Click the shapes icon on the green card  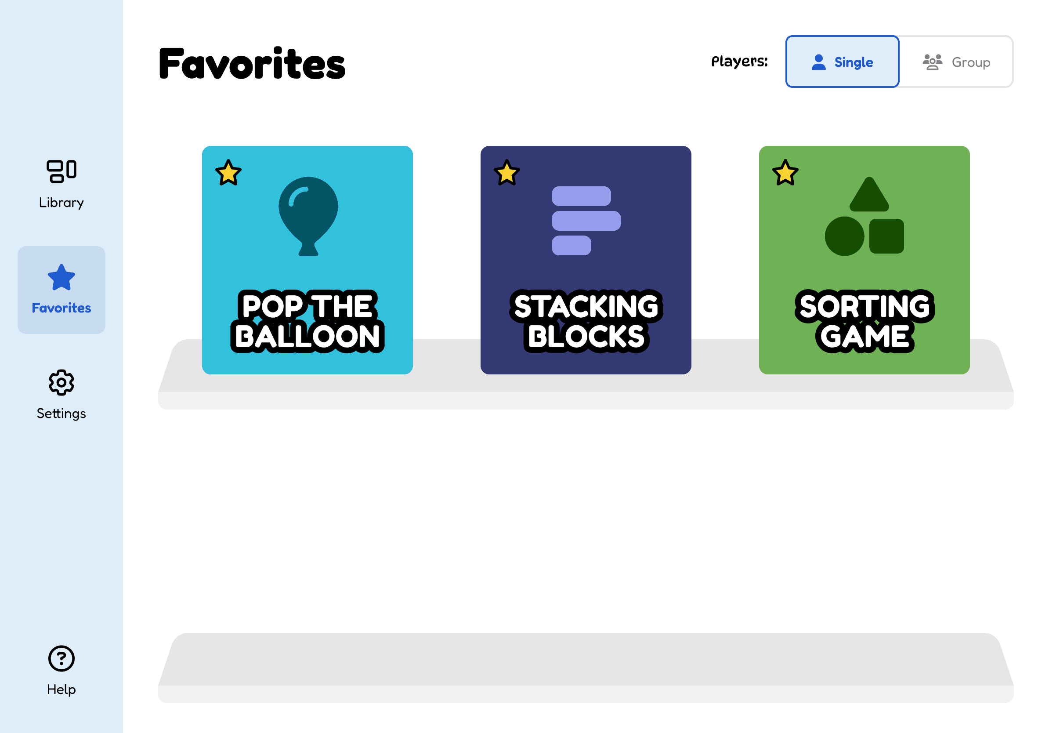point(865,216)
